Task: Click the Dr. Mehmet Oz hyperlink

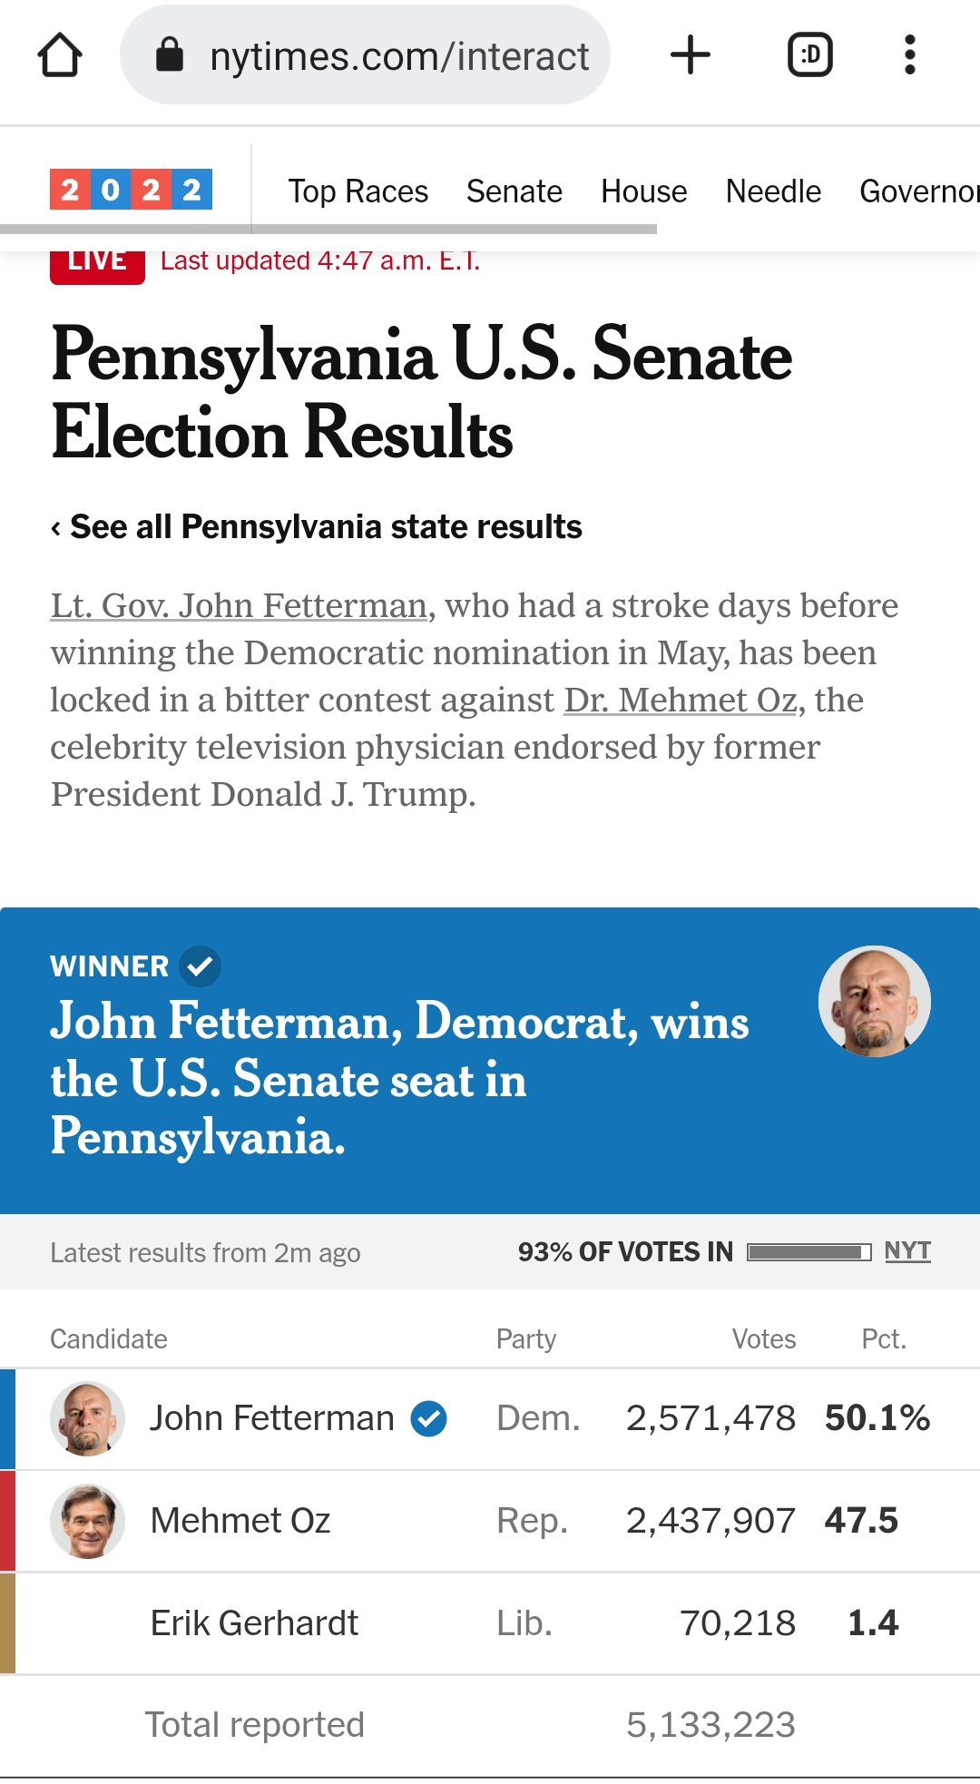Action: pyautogui.click(x=680, y=700)
